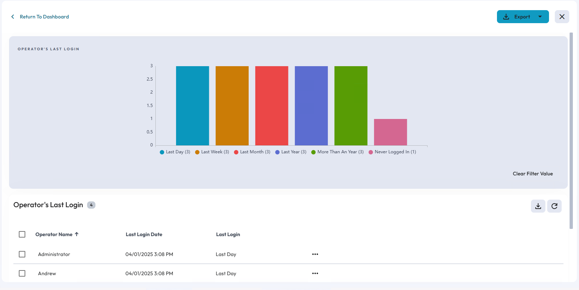Image resolution: width=579 pixels, height=290 pixels.
Task: Click the table download icon
Action: pos(538,206)
